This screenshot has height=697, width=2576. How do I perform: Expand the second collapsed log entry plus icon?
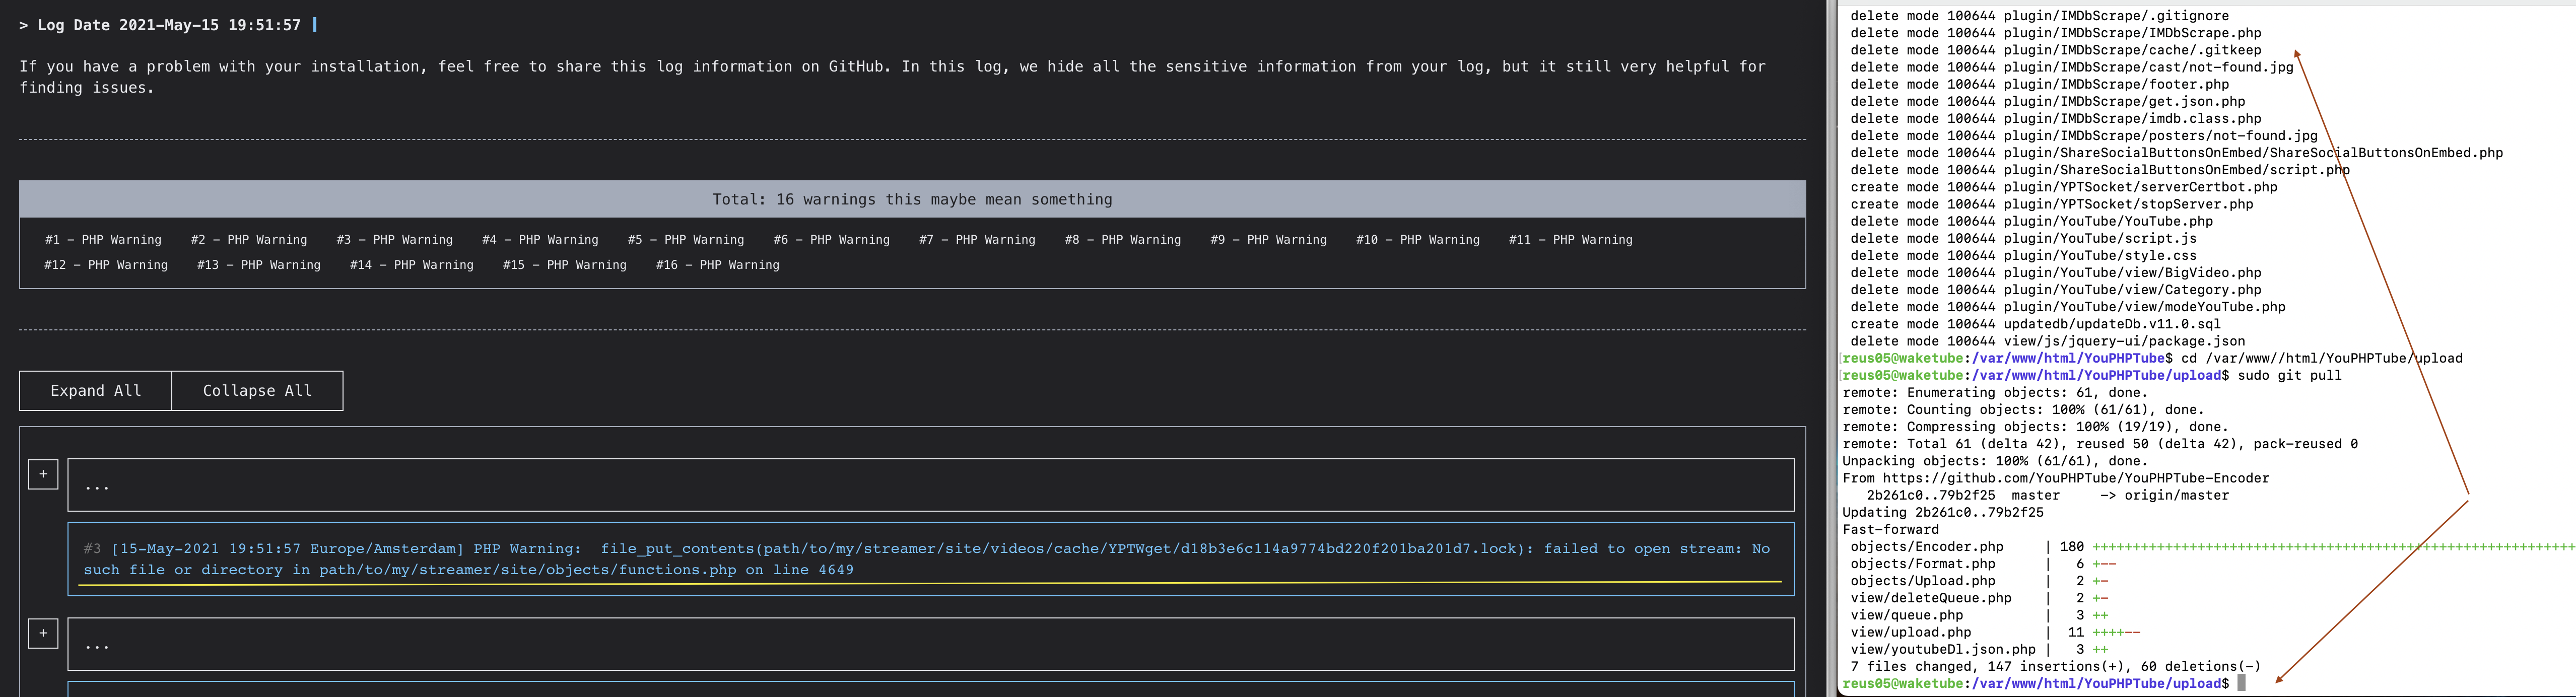(43, 633)
